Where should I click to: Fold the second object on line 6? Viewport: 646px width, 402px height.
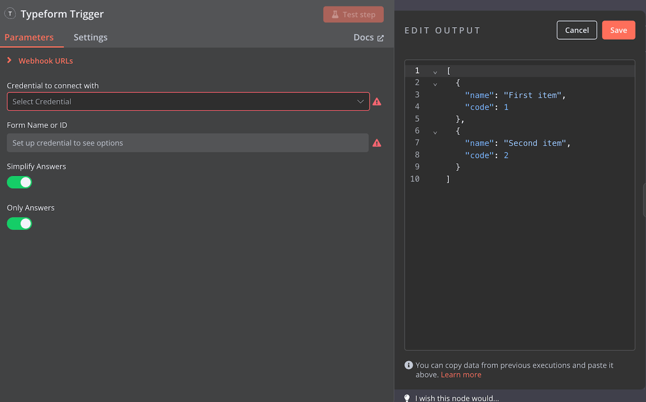click(x=435, y=132)
